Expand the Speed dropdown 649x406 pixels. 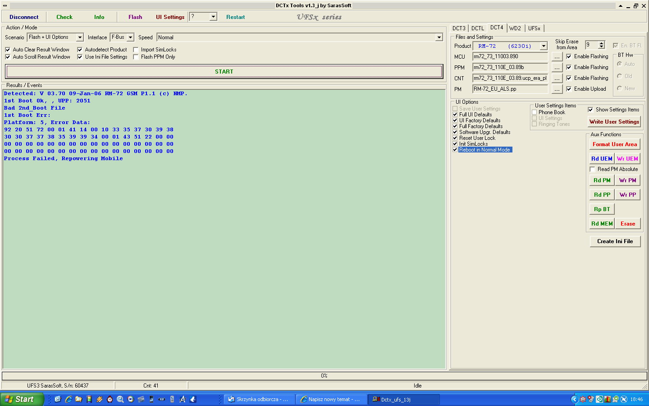(439, 37)
